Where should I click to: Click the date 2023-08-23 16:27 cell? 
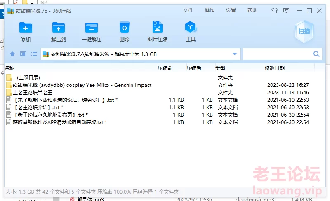(288, 85)
